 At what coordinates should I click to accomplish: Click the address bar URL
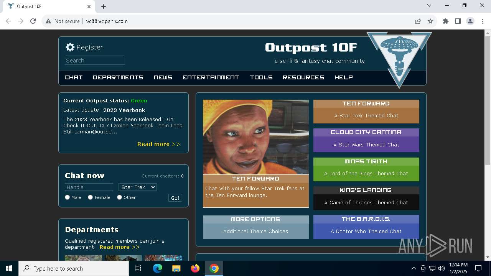[x=107, y=21]
